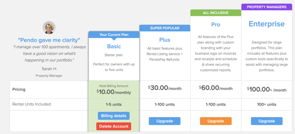The height and width of the screenshot is (134, 295).
Task: Open Billing details for Basic plan
Action: coord(114,116)
